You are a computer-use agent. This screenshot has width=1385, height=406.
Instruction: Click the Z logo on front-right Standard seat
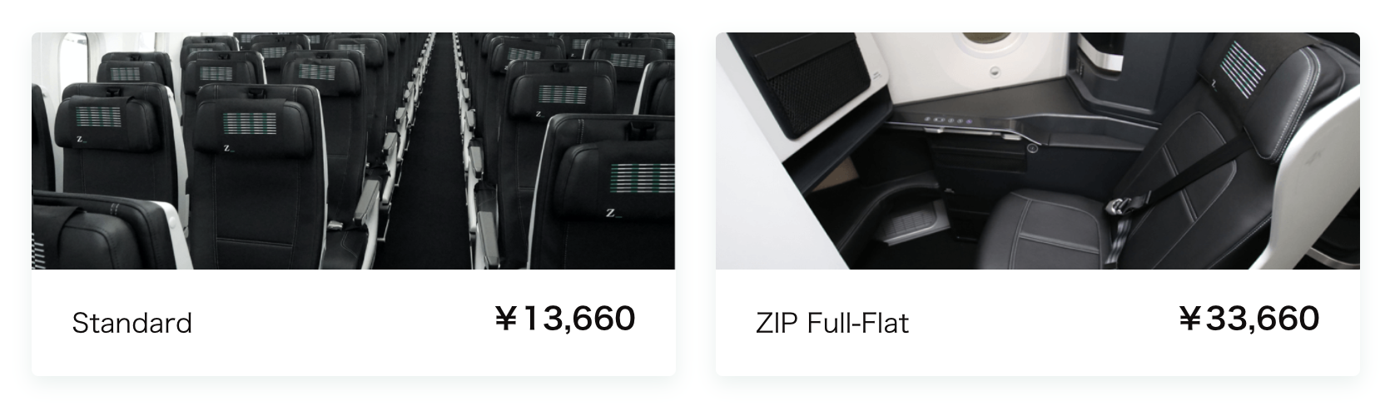point(613,213)
